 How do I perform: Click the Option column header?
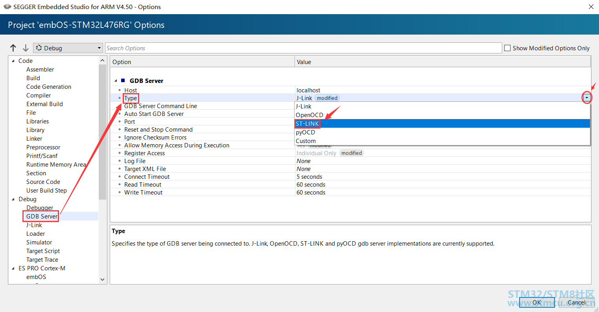tap(203, 62)
